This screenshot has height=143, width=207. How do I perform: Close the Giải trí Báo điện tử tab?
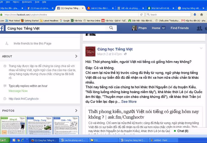tap(113, 8)
